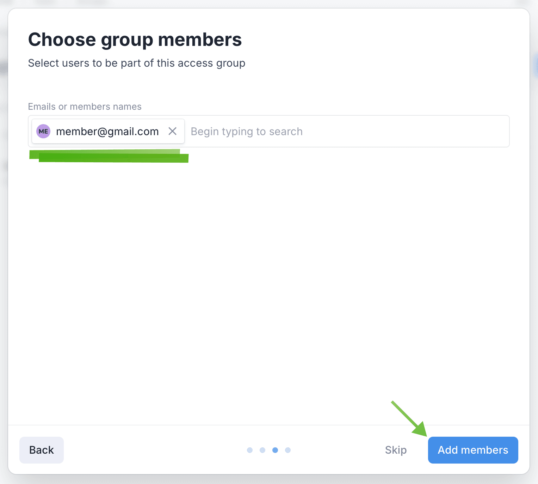Click the "Emails or members names" label
Screen dimensions: 538x484
85,107
